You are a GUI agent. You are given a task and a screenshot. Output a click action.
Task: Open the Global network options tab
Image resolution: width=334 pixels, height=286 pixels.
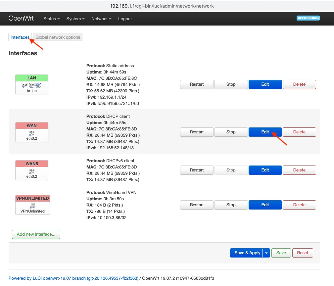pyautogui.click(x=58, y=37)
